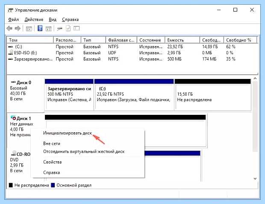
Task: Open the Вид menu
Action: tap(53, 20)
